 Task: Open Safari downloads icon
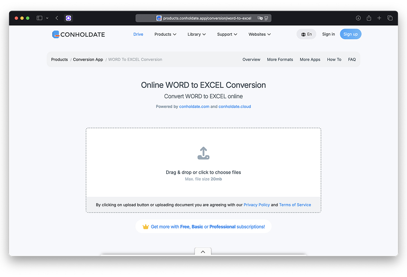click(358, 18)
